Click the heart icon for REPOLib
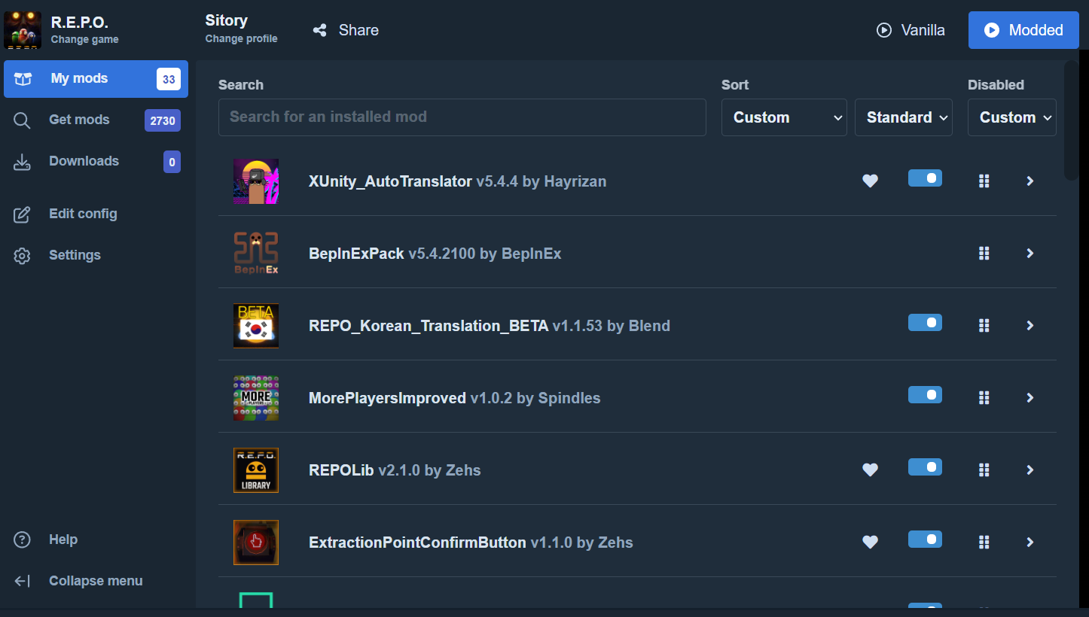 tap(870, 470)
